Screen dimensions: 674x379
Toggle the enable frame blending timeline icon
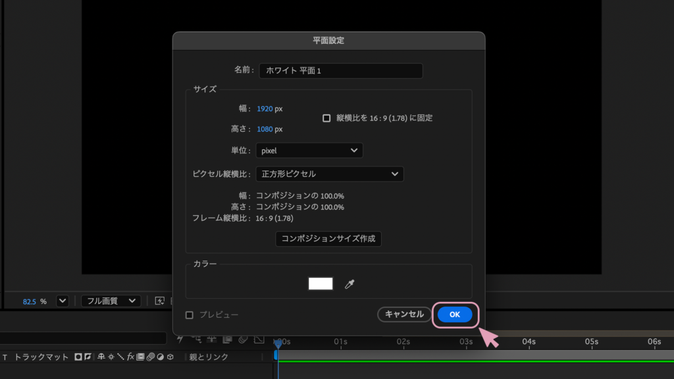227,339
